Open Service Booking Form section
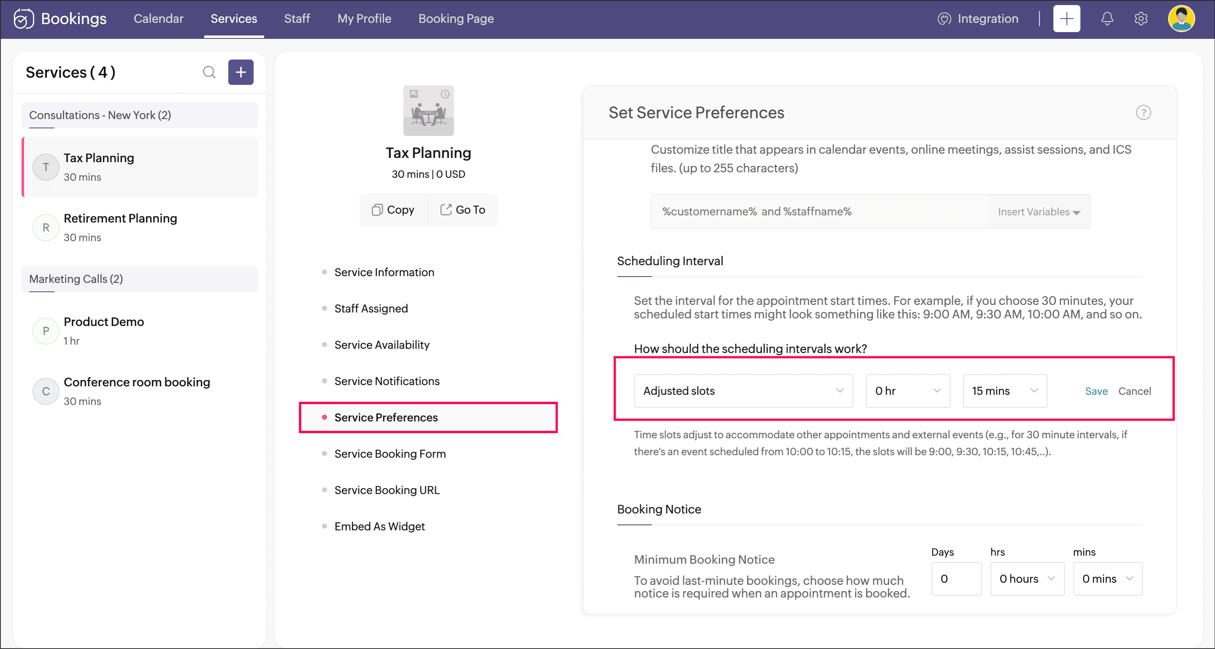The image size is (1215, 649). pyautogui.click(x=390, y=454)
